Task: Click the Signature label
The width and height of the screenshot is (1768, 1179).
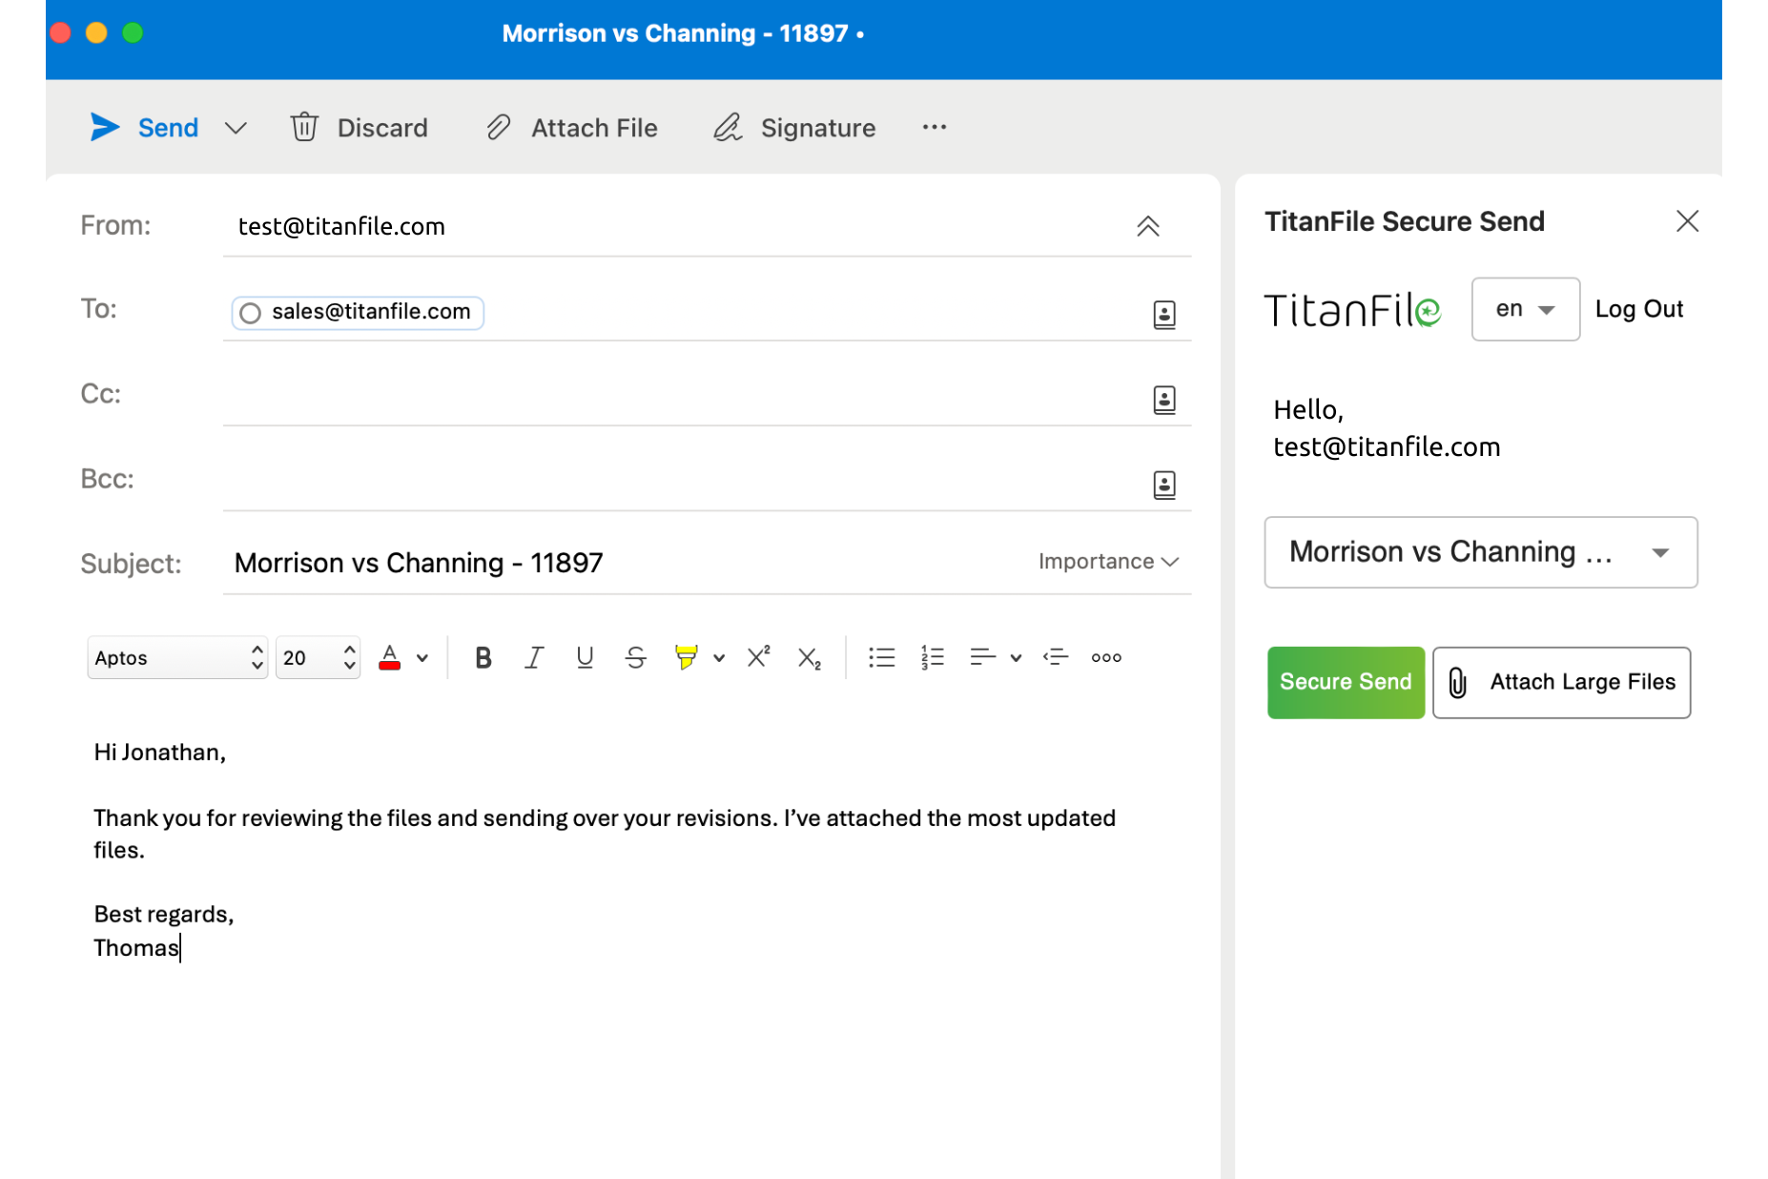Action: pyautogui.click(x=818, y=128)
